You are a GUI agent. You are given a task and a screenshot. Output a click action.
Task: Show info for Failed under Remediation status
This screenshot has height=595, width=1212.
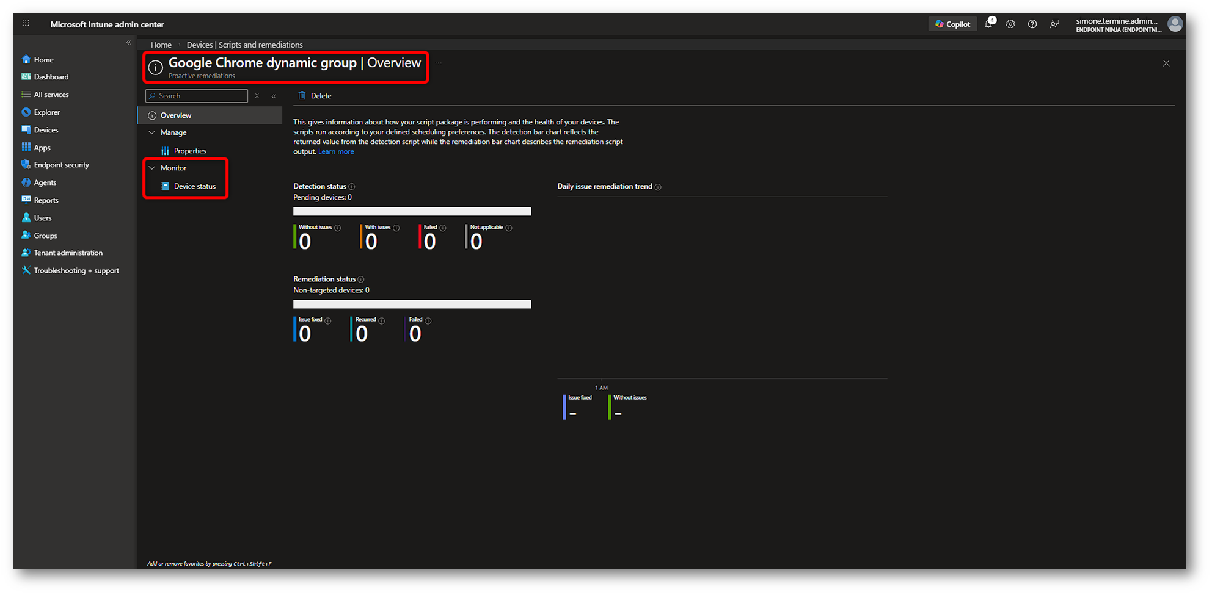pos(428,321)
